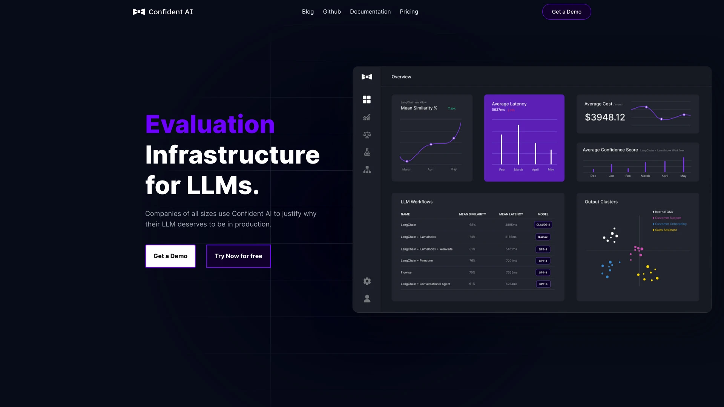Click Try Now for free button
The height and width of the screenshot is (407, 724).
[238, 256]
